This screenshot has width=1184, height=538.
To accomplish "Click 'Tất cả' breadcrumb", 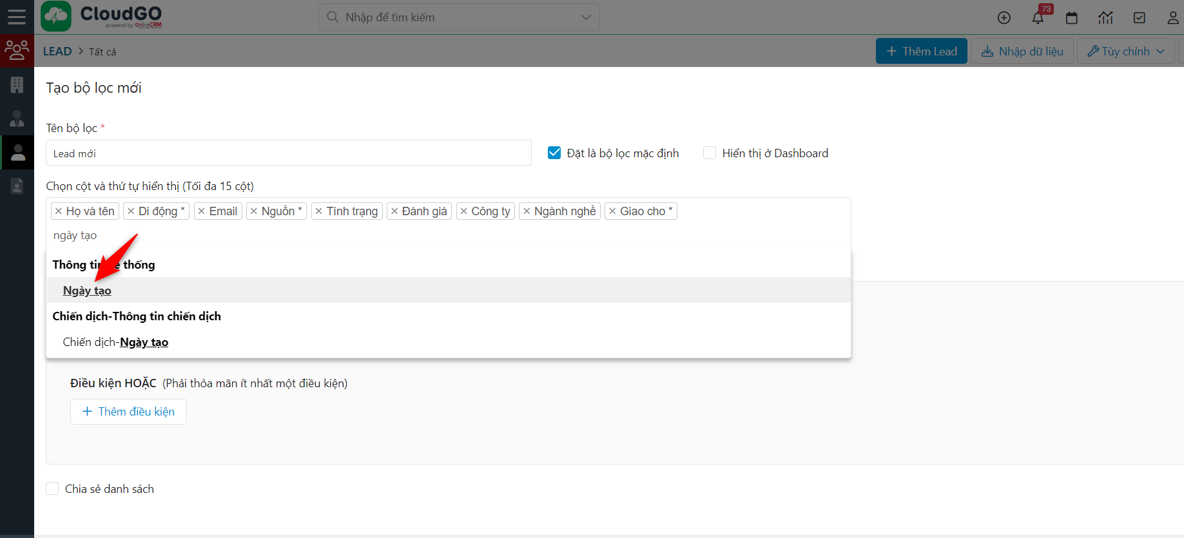I will pyautogui.click(x=102, y=52).
